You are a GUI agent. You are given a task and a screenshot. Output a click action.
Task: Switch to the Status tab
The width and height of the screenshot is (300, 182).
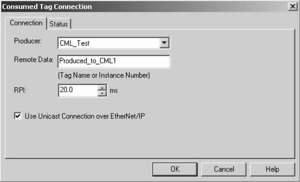coord(59,24)
